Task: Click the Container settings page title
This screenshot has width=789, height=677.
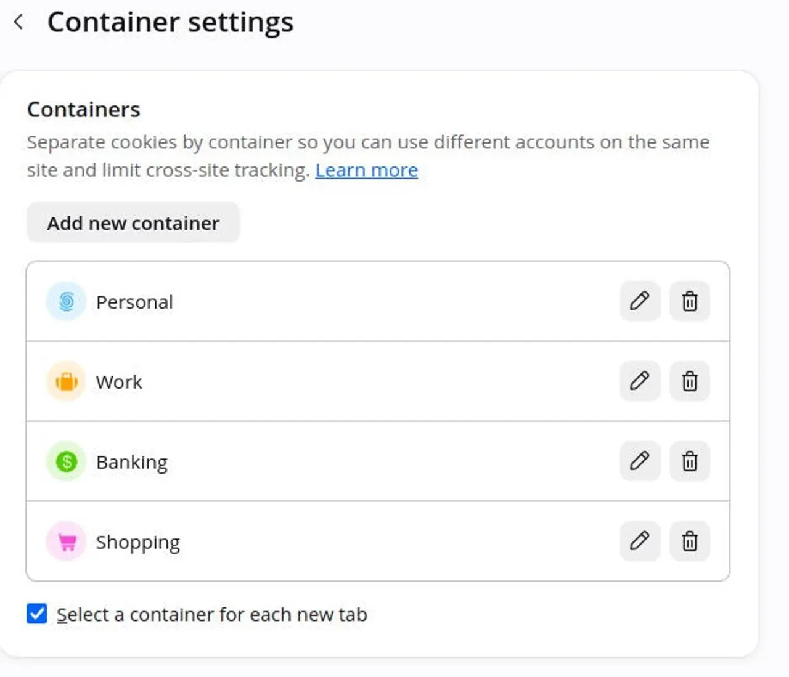Action: (171, 23)
